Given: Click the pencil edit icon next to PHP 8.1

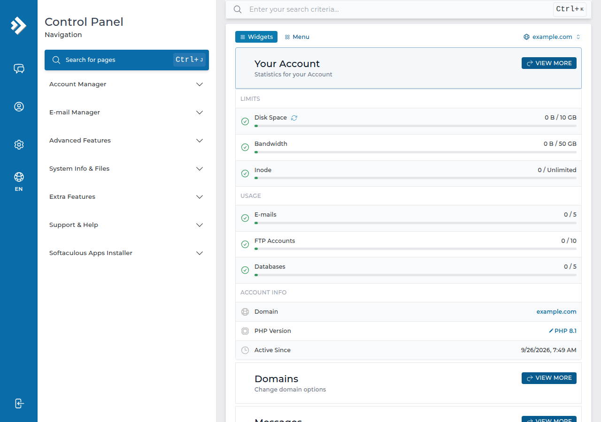Looking at the screenshot, I should pos(551,331).
